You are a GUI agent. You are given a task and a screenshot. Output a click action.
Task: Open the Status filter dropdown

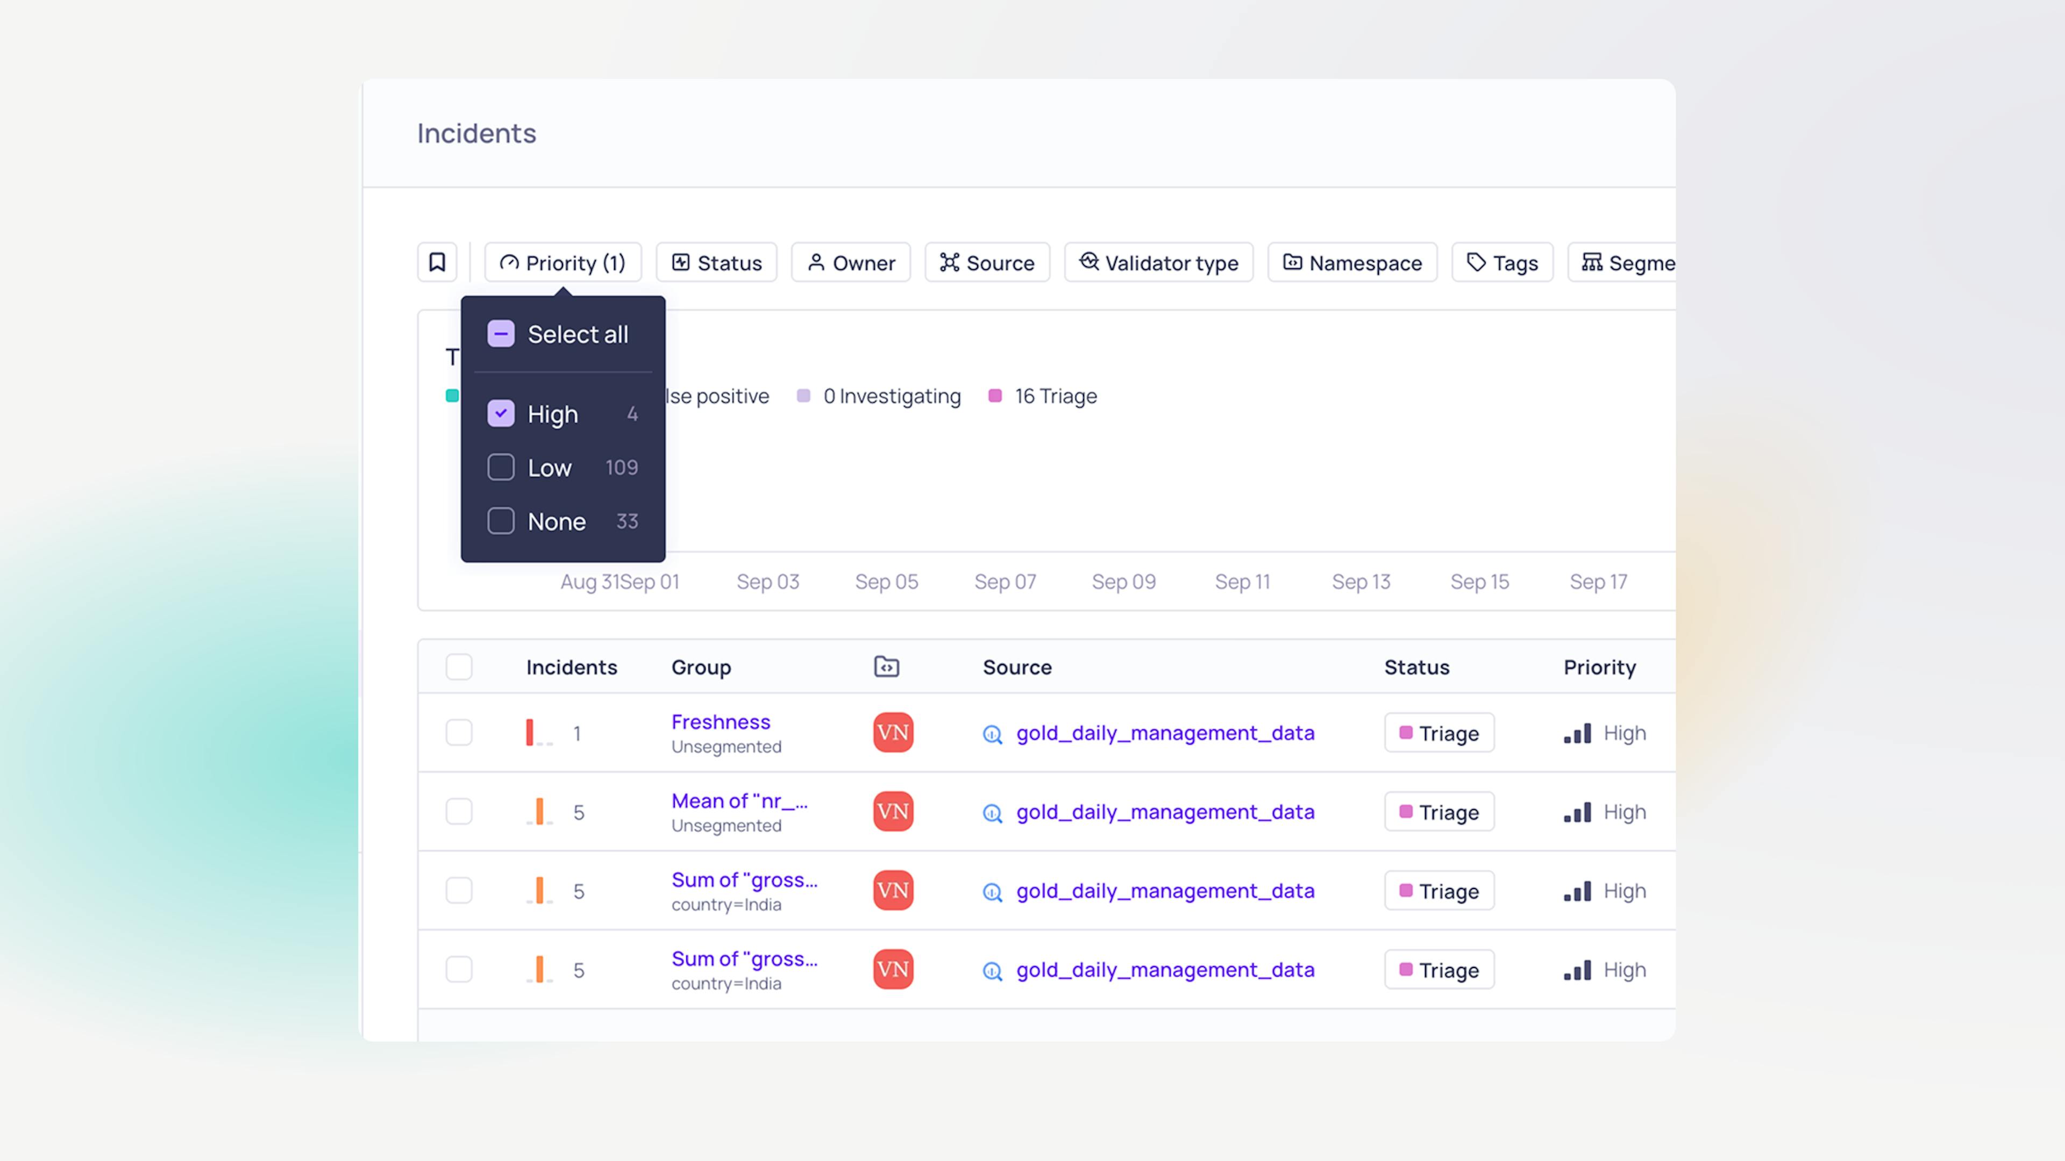[x=717, y=262]
